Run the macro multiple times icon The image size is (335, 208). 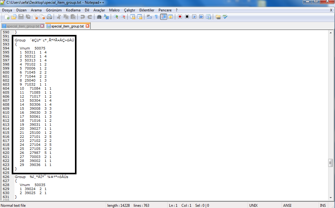pyautogui.click(x=201, y=16)
